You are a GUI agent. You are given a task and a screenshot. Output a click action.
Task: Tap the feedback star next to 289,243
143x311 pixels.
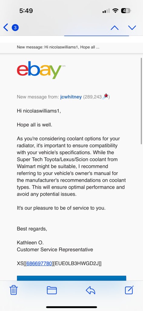pyautogui.click(x=106, y=96)
